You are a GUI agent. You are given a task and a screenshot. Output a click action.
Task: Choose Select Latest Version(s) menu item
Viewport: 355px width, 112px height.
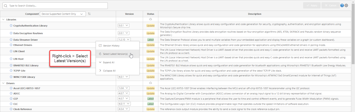(115, 54)
